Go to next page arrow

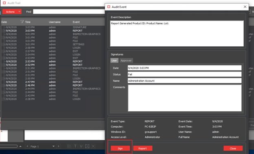[x=59, y=146]
